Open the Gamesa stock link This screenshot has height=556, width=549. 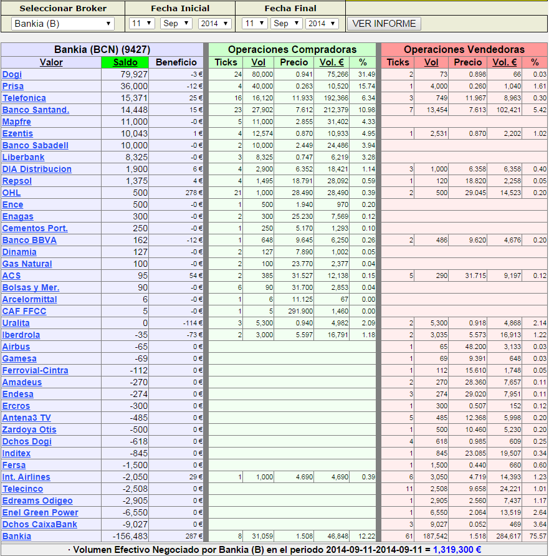pos(19,359)
